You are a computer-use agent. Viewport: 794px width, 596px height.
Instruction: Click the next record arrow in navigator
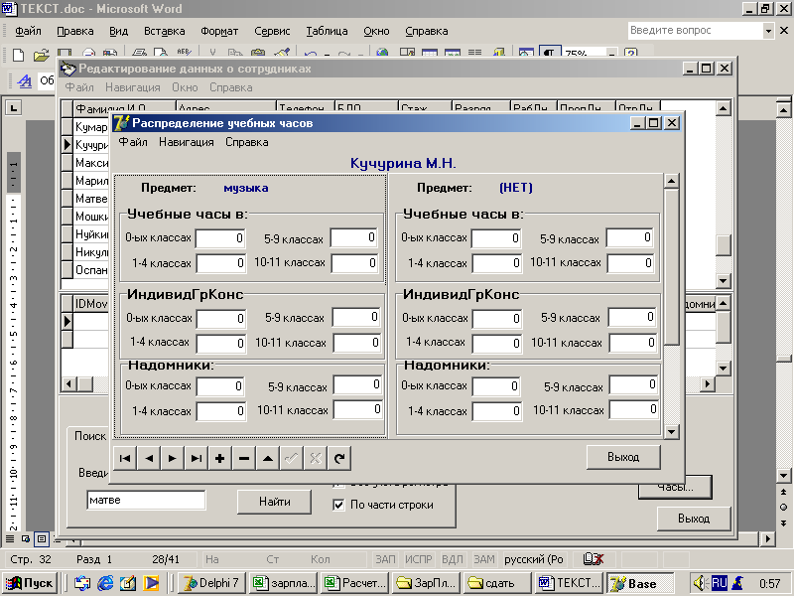point(173,459)
